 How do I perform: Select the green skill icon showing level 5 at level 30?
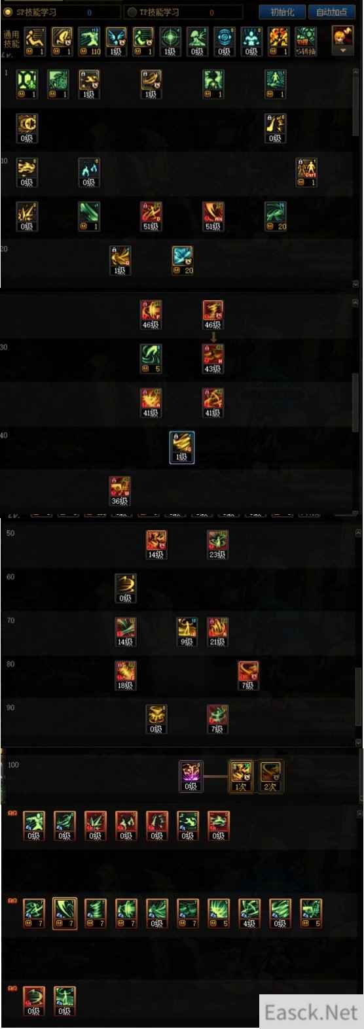151,358
